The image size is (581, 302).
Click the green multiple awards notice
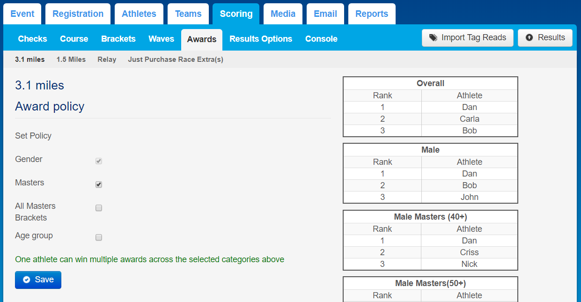(150, 259)
